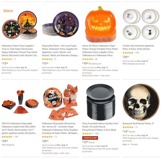This screenshot has width=163, height=159.
Task: Open Disposable Plates 80-Count title link
Action: click(x=60, y=51)
